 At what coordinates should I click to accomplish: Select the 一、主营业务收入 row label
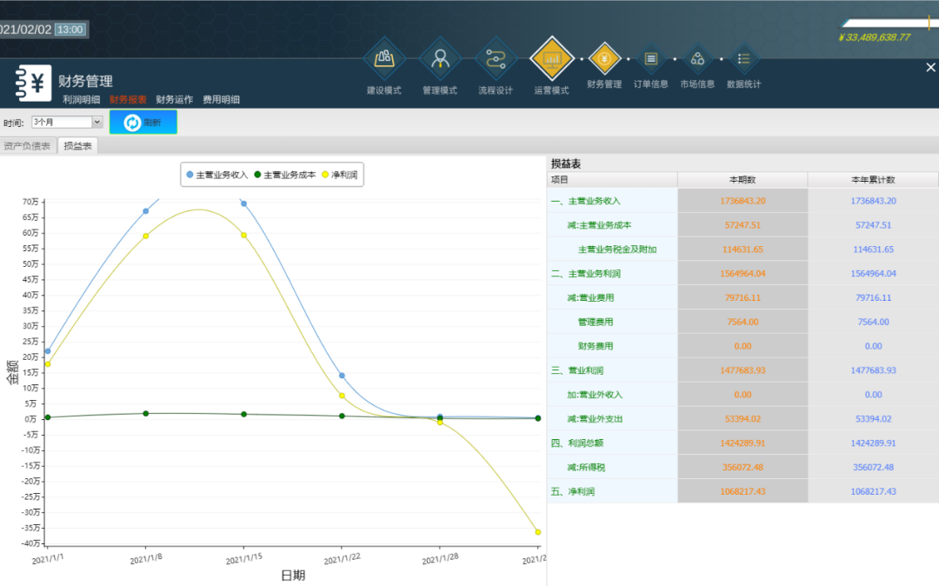(586, 201)
